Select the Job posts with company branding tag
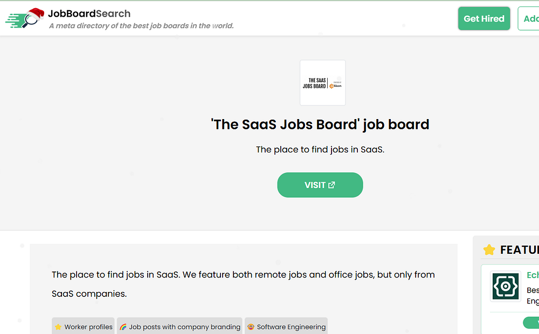539x334 pixels. click(179, 326)
